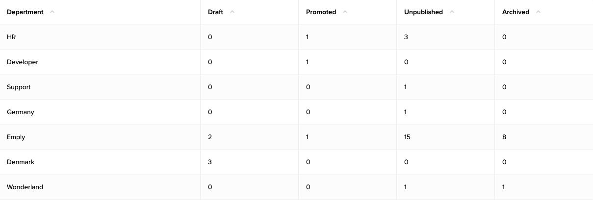Sort by the Archived column label
The image size is (593, 200).
tap(516, 12)
